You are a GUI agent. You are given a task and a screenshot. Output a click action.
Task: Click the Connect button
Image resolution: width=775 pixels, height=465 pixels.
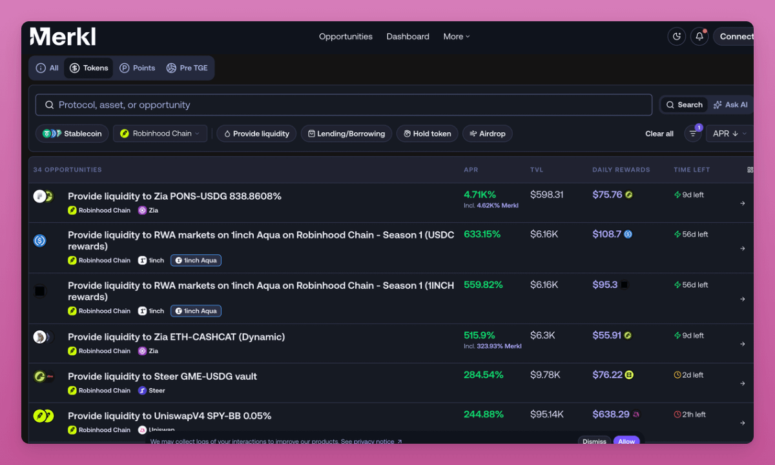(x=735, y=37)
